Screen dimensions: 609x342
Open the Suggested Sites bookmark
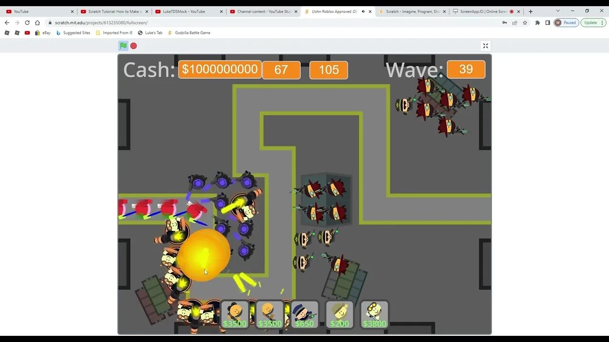pos(73,33)
